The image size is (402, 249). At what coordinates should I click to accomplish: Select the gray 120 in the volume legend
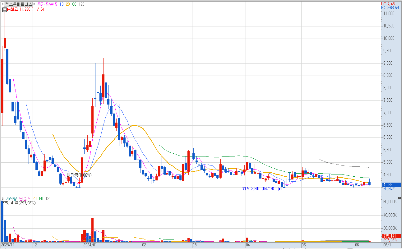pos(48,198)
